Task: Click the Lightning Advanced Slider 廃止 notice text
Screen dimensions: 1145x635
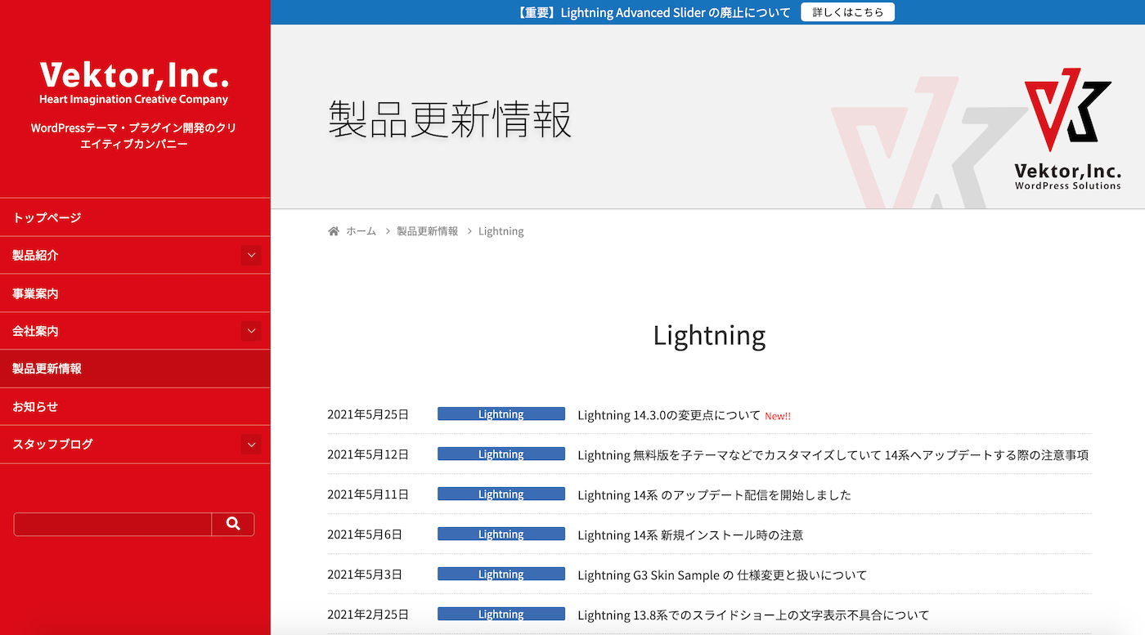Action: (x=654, y=12)
